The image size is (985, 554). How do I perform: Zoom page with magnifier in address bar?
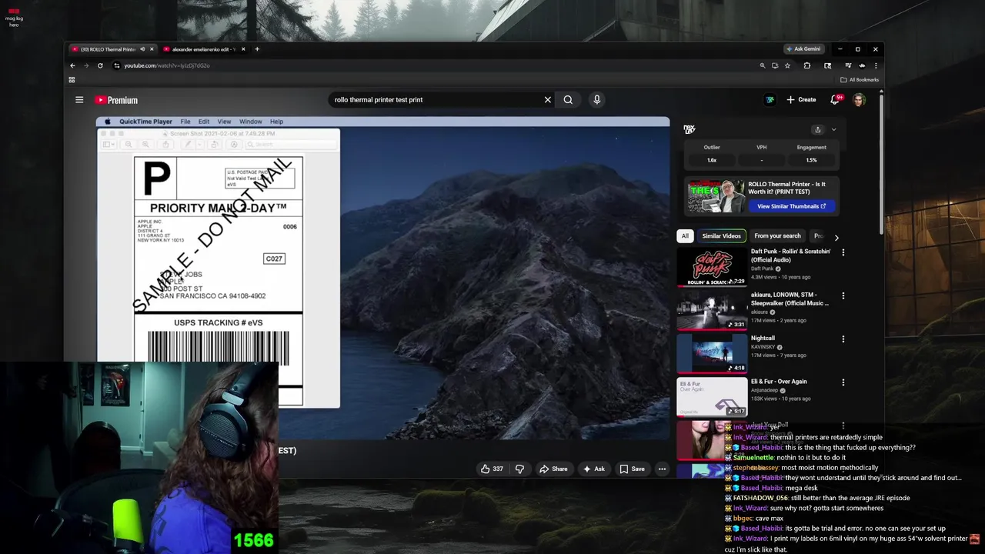pyautogui.click(x=763, y=65)
